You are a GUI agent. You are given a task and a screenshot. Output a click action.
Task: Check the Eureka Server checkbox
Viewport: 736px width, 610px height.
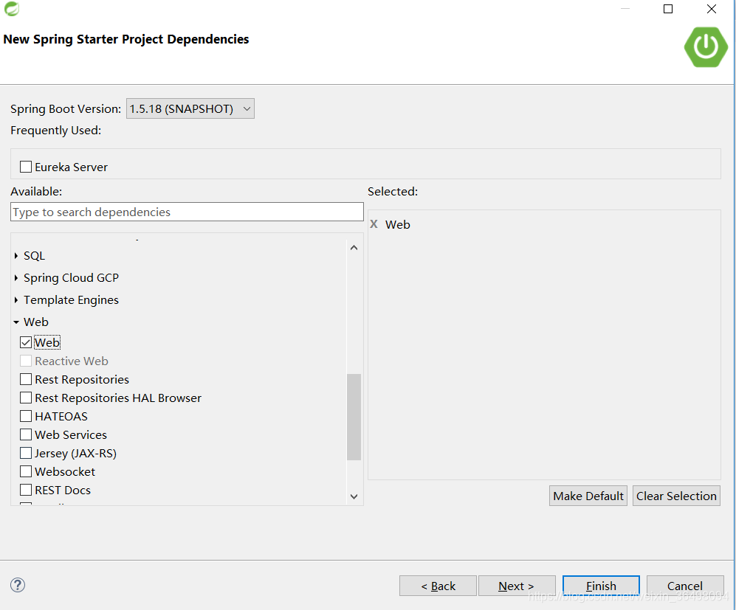(x=26, y=167)
